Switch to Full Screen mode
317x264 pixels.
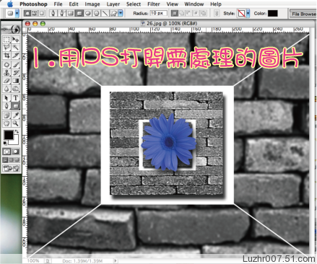point(17,160)
